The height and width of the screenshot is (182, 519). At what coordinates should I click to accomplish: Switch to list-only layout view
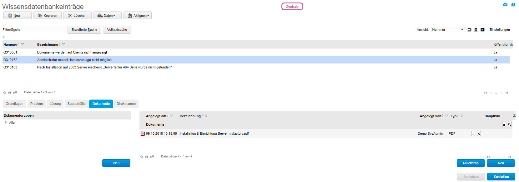click(469, 30)
